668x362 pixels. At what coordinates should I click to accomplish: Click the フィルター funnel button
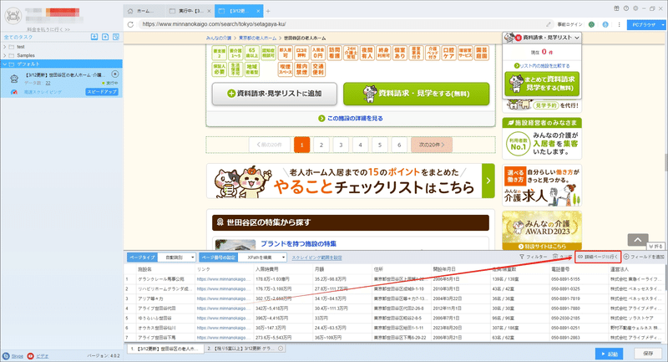tap(533, 257)
